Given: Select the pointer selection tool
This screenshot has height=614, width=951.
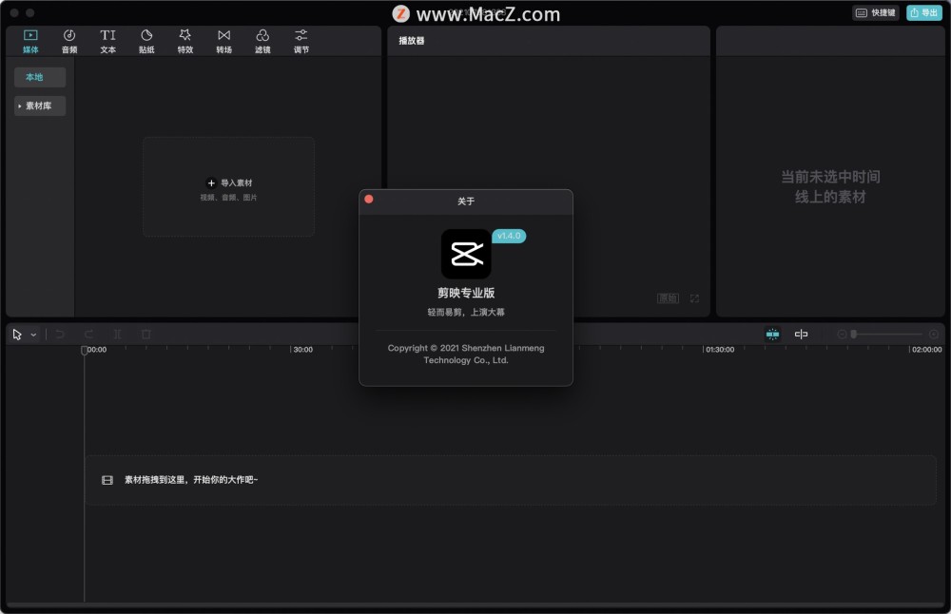Looking at the screenshot, I should 17,334.
